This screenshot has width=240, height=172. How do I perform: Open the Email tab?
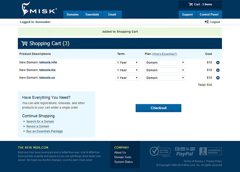(x=112, y=14)
